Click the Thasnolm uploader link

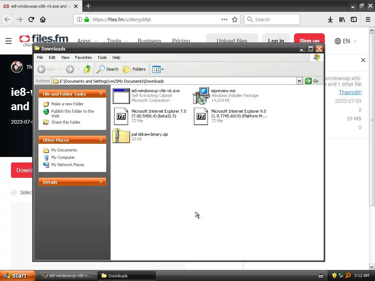350,92
